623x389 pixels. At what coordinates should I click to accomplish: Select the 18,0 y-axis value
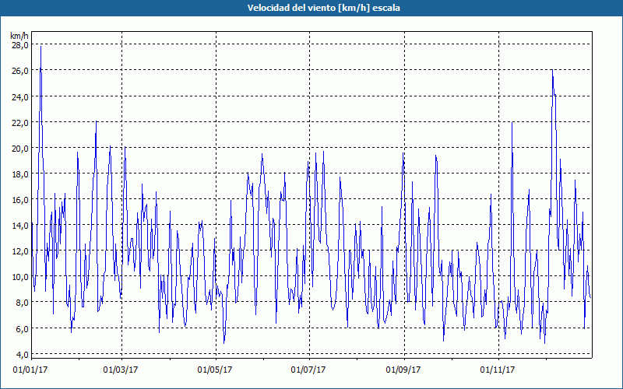click(20, 173)
